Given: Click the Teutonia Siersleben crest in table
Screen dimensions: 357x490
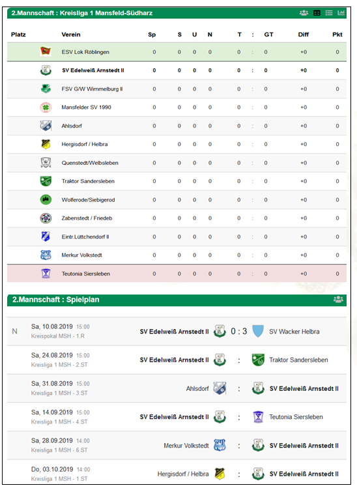Looking at the screenshot, I should click(x=46, y=274).
